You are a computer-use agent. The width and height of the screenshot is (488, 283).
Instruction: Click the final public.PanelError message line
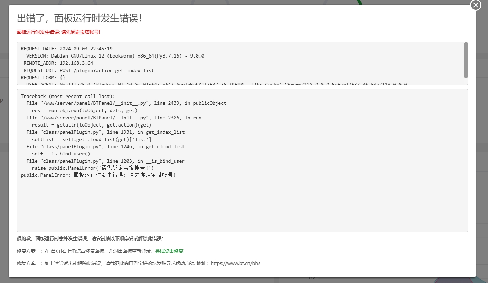pyautogui.click(x=99, y=175)
